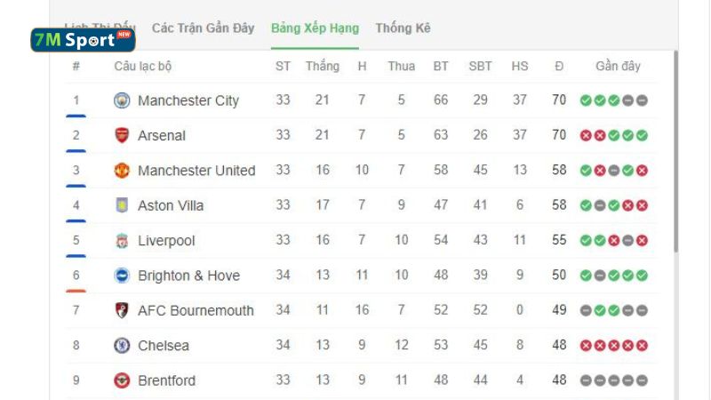Open the Brentford team link
Image resolution: width=711 pixels, height=400 pixels.
166,380
